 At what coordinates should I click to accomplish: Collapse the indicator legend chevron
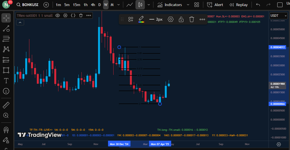tap(20, 23)
